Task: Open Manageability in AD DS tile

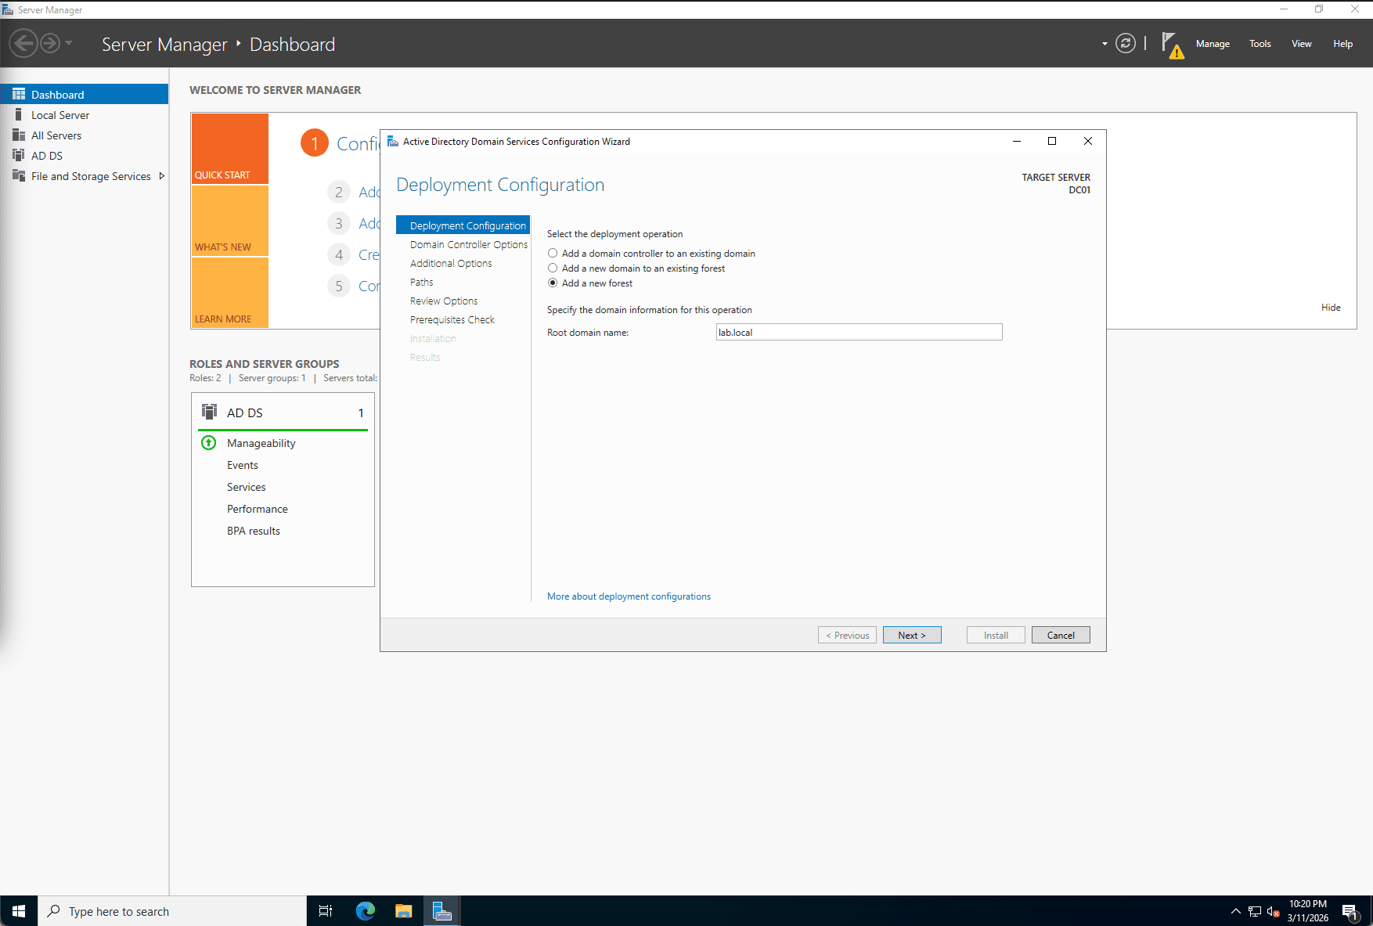Action: pos(261,443)
